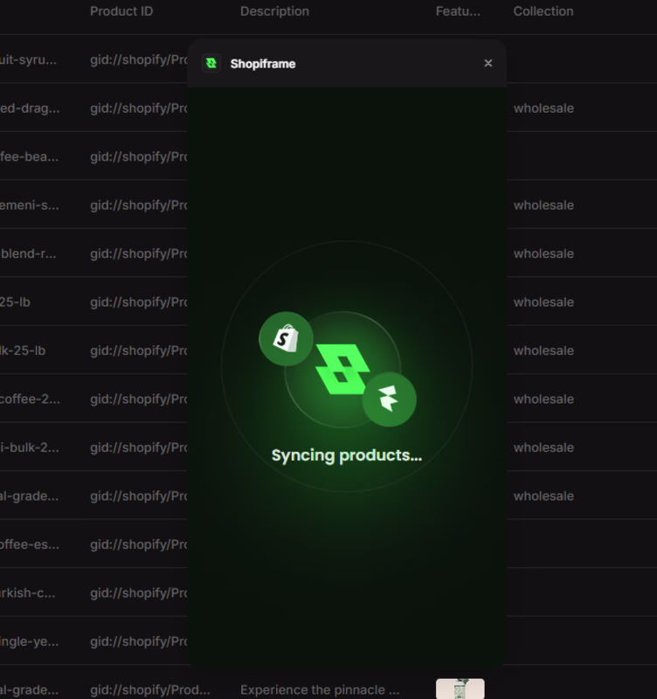This screenshot has width=657, height=699.
Task: Click the "Syncing products..." status text
Action: coord(346,455)
